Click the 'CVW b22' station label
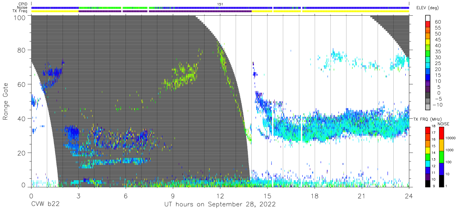The height and width of the screenshot is (212, 460). tap(45, 204)
